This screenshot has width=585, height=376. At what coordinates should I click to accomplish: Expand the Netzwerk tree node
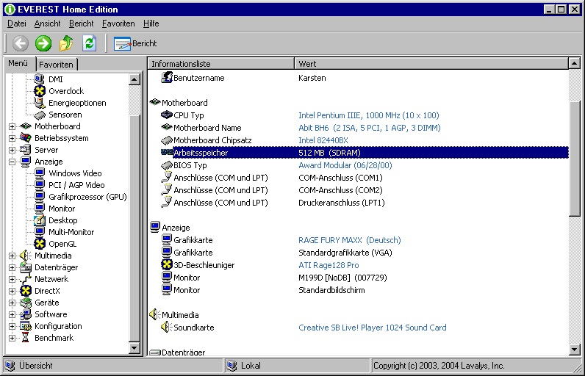pyautogui.click(x=12, y=280)
